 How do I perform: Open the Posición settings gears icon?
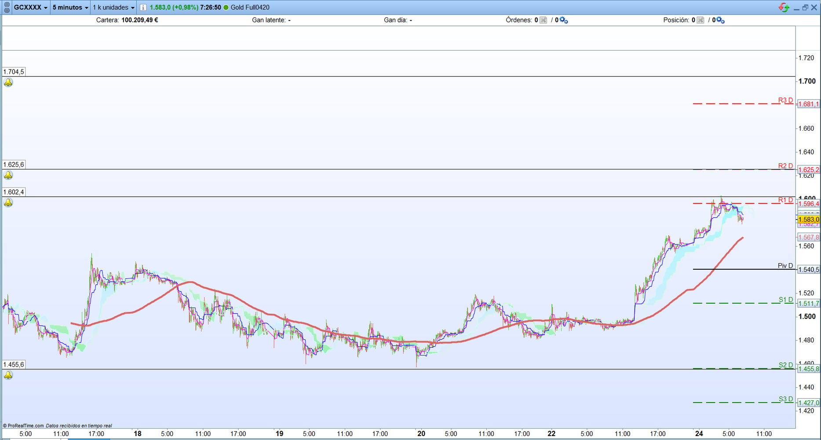click(721, 20)
